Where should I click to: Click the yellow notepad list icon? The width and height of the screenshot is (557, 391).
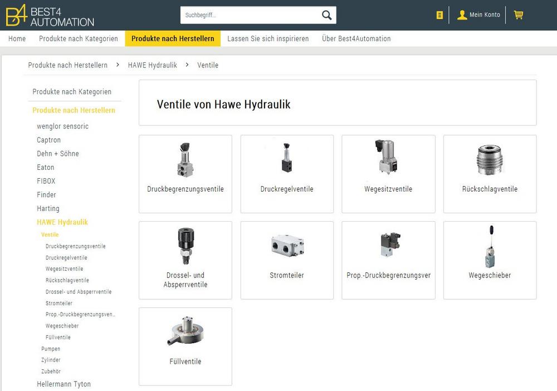439,15
